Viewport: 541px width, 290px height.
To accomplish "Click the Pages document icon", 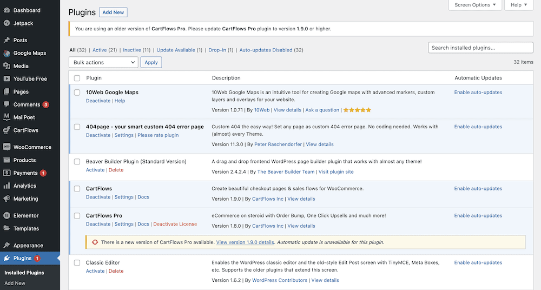I will 6,91.
